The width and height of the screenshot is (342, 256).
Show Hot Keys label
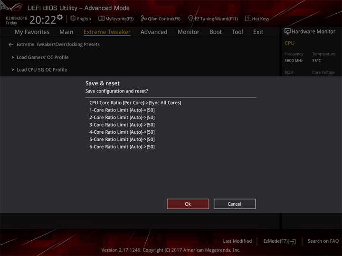[261, 18]
